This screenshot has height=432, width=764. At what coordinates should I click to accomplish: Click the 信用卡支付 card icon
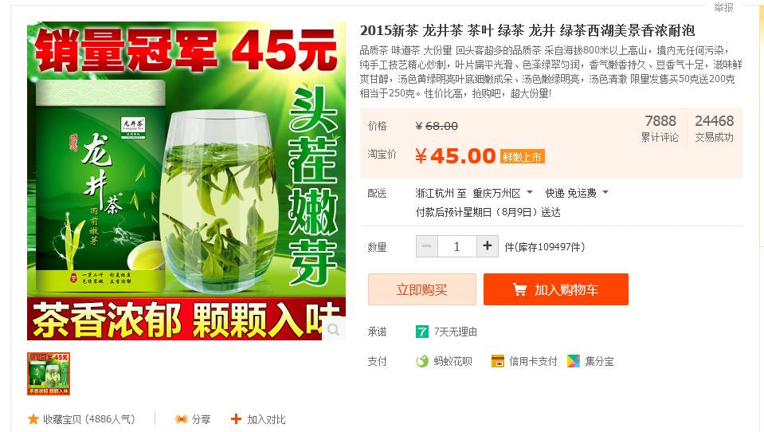(497, 361)
